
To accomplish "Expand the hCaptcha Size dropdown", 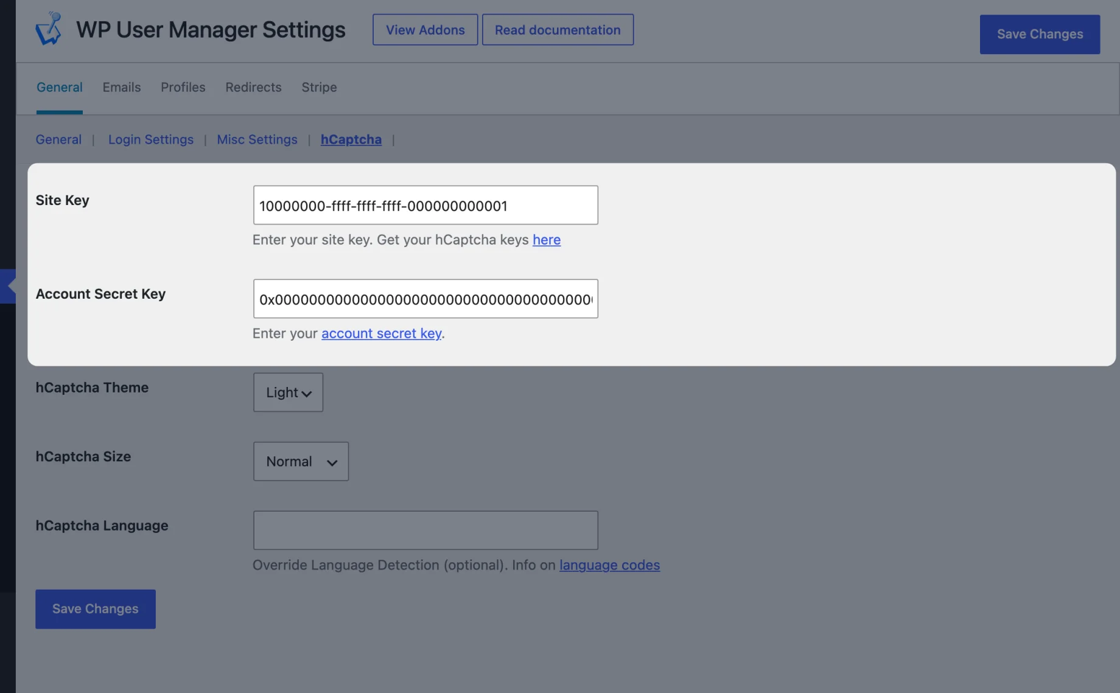I will click(x=301, y=461).
